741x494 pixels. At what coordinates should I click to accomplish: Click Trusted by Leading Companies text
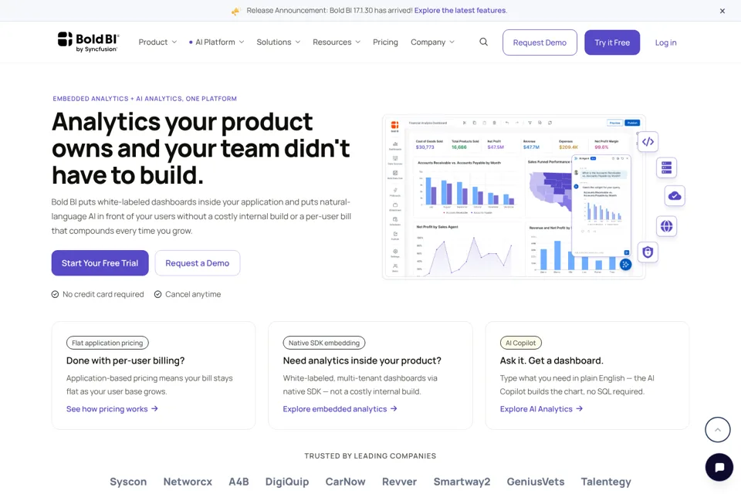(370, 456)
